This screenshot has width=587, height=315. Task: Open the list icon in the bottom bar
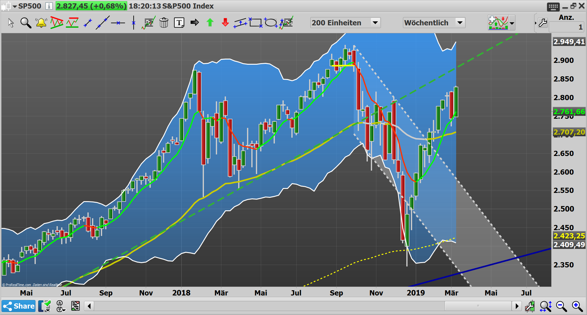tap(75, 306)
